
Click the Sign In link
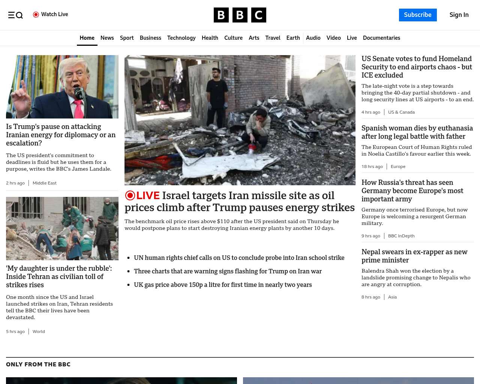point(459,15)
